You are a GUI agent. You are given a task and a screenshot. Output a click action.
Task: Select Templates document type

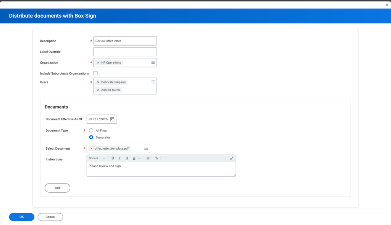(x=91, y=137)
